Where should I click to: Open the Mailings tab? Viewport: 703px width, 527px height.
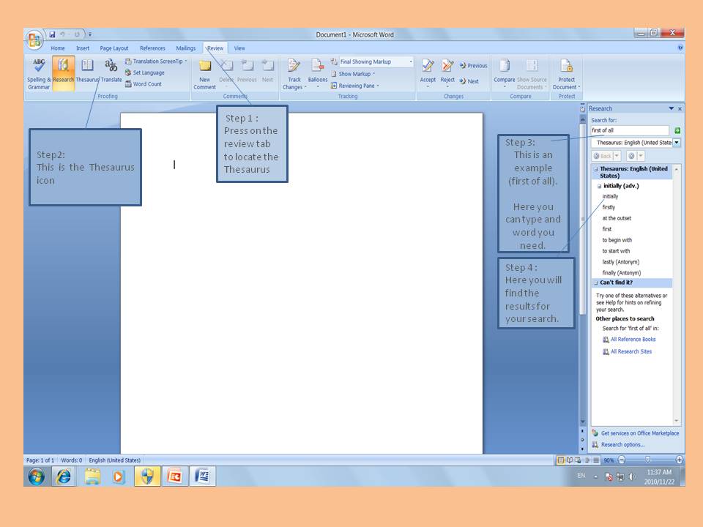coord(185,48)
